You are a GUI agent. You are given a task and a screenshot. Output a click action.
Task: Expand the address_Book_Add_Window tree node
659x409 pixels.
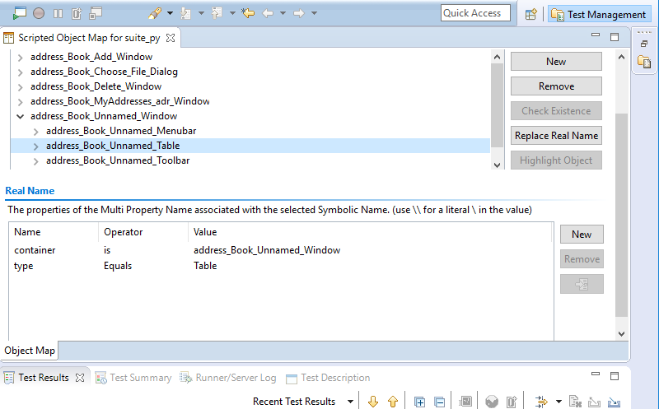pyautogui.click(x=20, y=57)
